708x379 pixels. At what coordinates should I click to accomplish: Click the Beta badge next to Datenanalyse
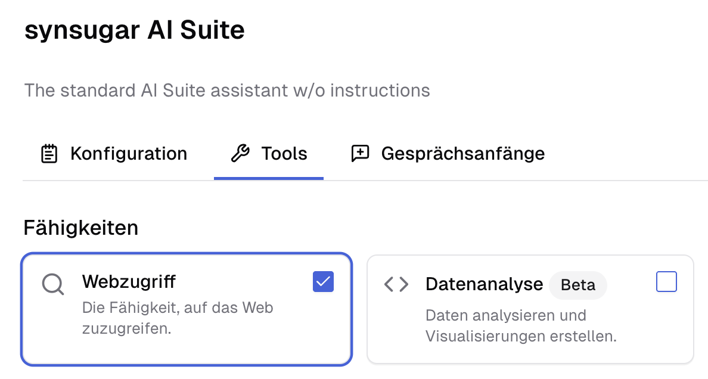tap(577, 285)
